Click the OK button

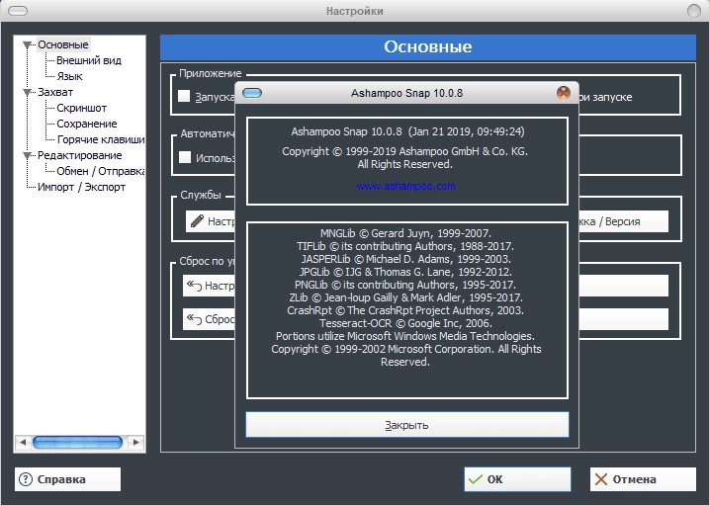(517, 479)
